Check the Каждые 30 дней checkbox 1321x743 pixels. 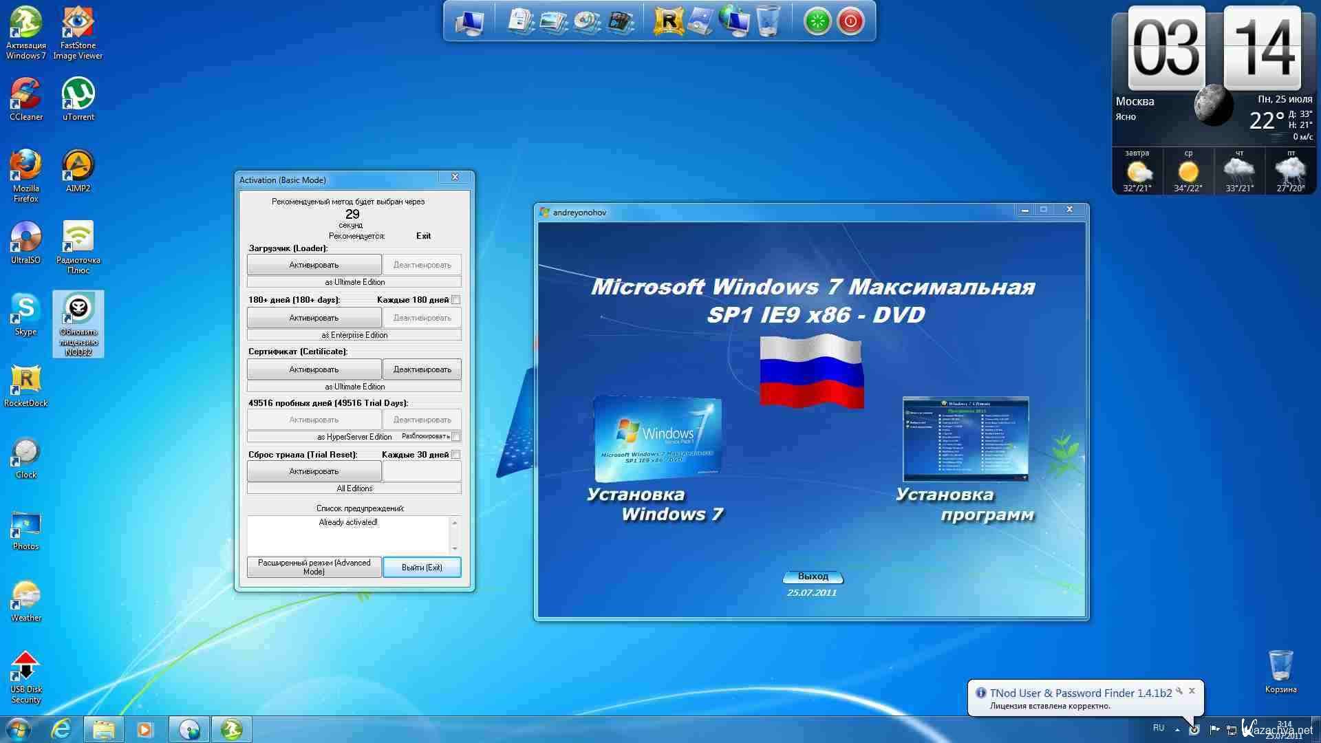tap(455, 455)
